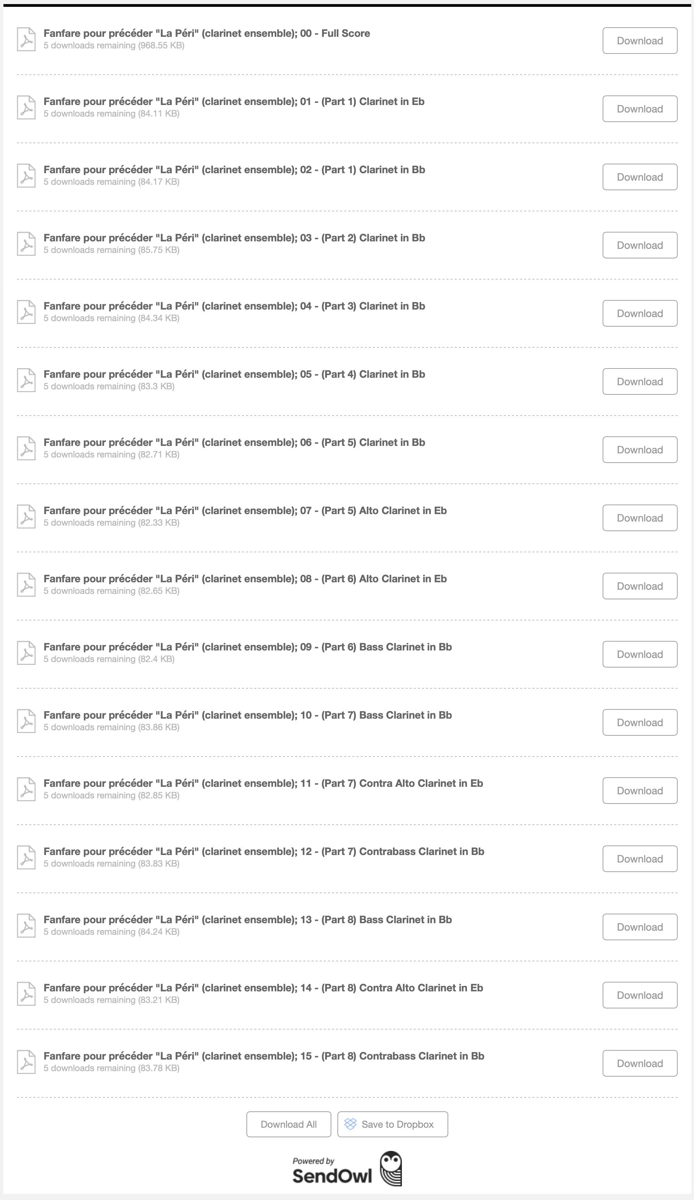Download 09 Part 6 Bass Clarinet
Image resolution: width=694 pixels, height=1200 pixels.
click(x=640, y=654)
